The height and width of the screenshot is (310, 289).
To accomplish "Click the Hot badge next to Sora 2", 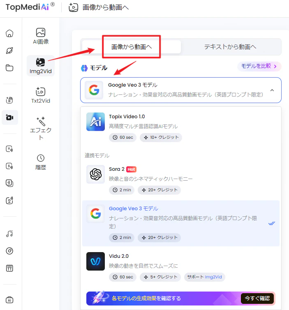I will [131, 169].
